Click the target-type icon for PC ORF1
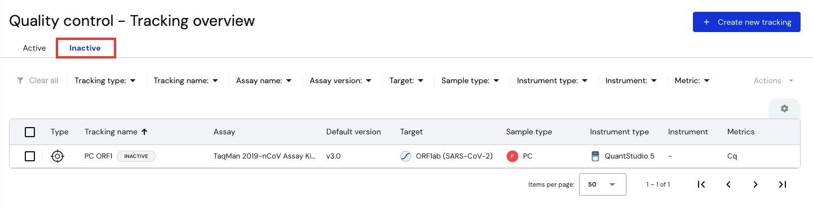The image size is (813, 208). [x=57, y=156]
